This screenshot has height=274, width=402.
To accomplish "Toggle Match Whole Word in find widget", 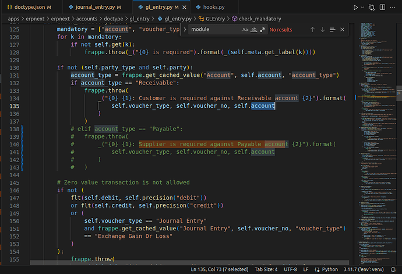I will point(254,29).
